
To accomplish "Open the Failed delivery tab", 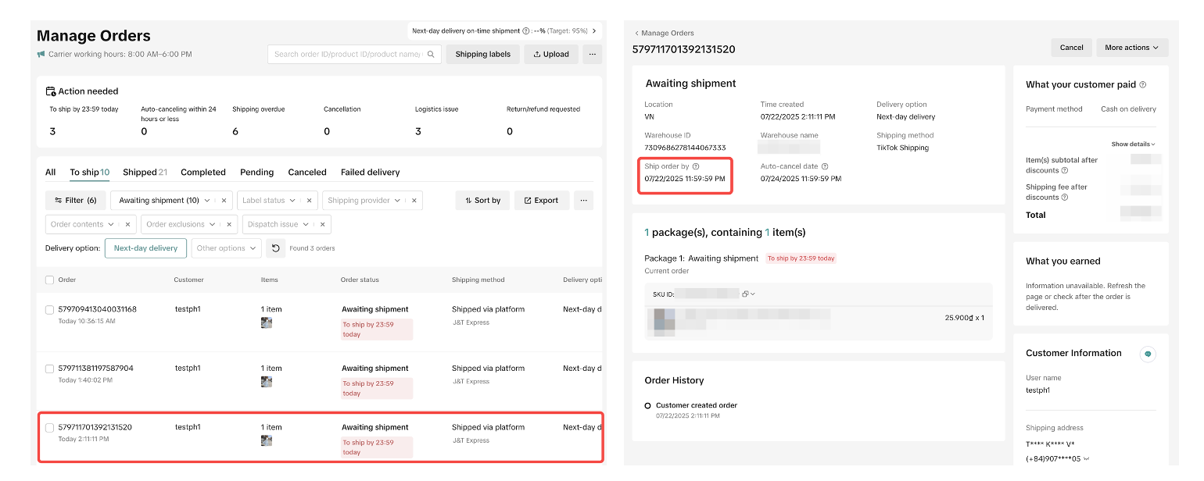I will click(x=370, y=173).
